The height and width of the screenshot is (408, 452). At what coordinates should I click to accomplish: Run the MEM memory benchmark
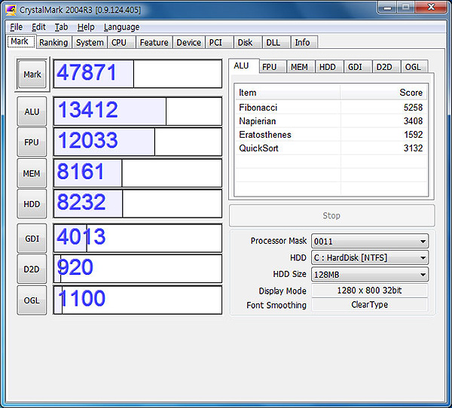tap(32, 173)
